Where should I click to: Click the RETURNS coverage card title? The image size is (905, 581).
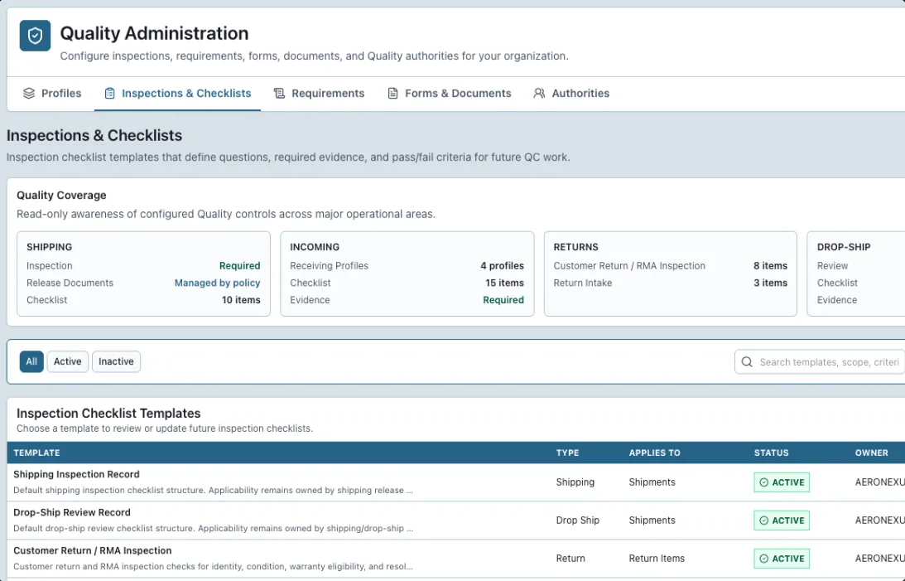[576, 247]
